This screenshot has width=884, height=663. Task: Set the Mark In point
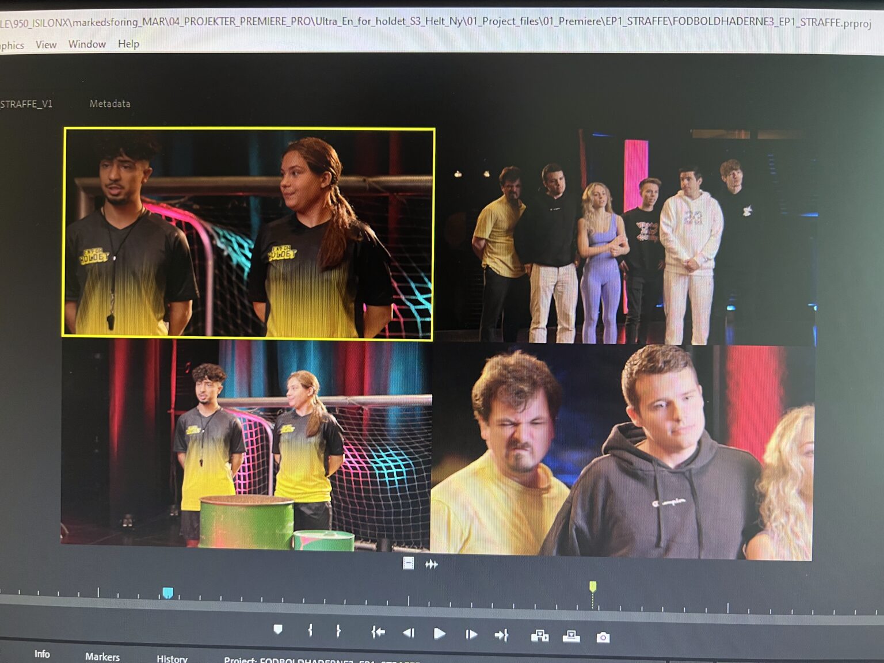(x=310, y=631)
